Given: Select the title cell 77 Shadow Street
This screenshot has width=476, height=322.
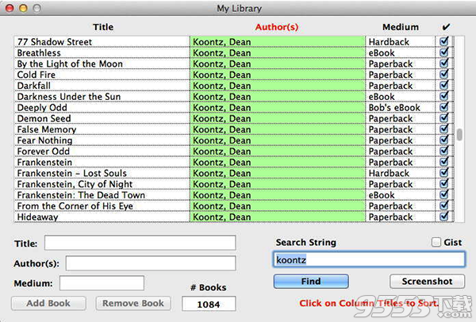Looking at the screenshot, I should point(102,41).
